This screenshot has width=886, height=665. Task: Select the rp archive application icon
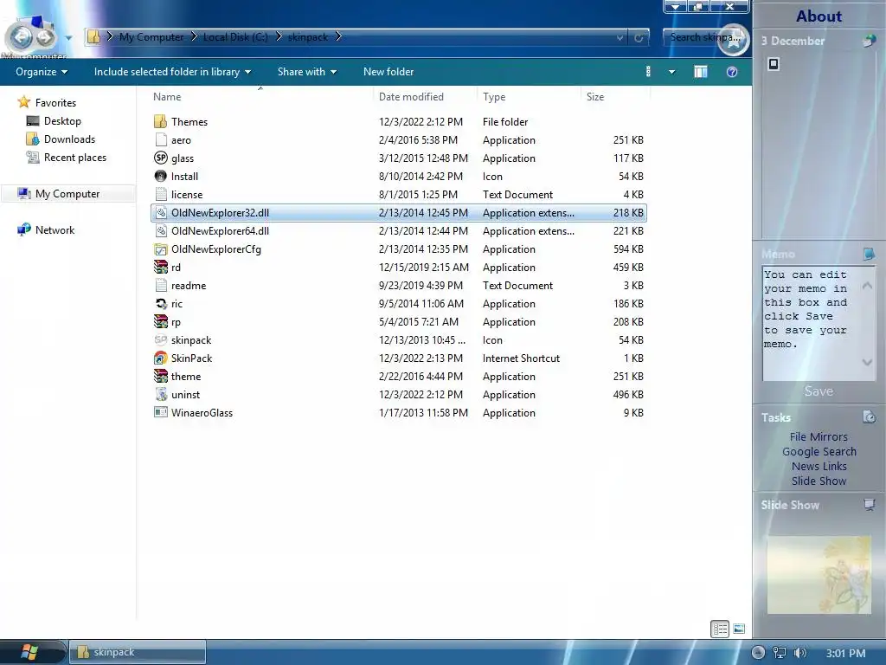coord(160,322)
